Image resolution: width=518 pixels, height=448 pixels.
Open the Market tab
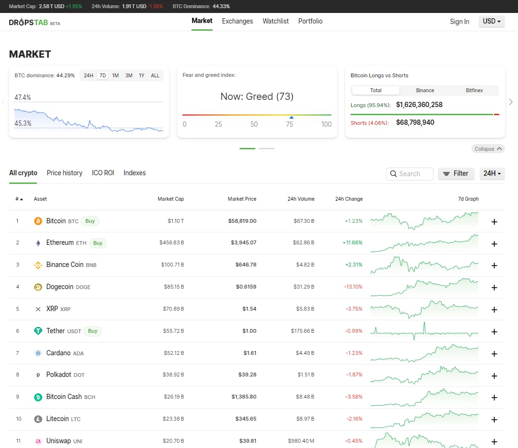[x=202, y=21]
